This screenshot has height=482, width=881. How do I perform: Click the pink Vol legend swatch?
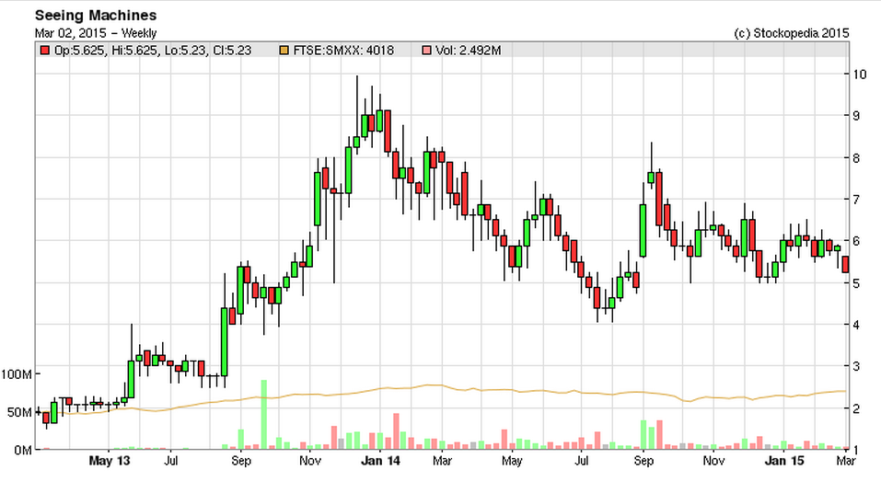click(426, 51)
